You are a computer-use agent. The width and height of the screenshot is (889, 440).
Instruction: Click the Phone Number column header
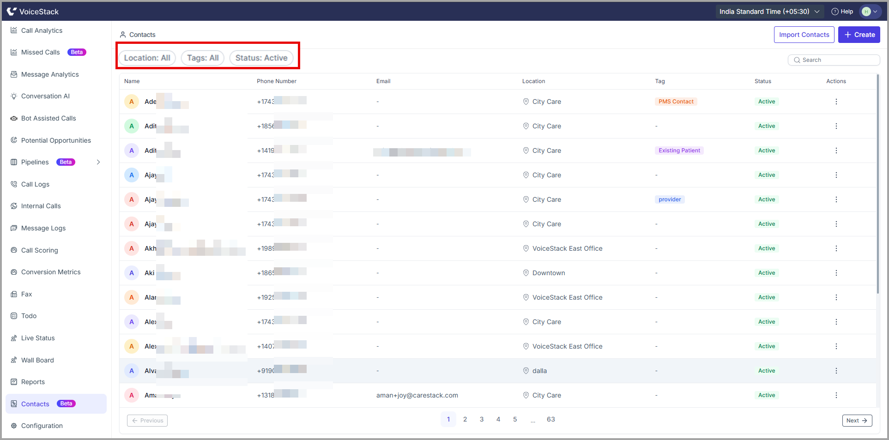point(277,81)
